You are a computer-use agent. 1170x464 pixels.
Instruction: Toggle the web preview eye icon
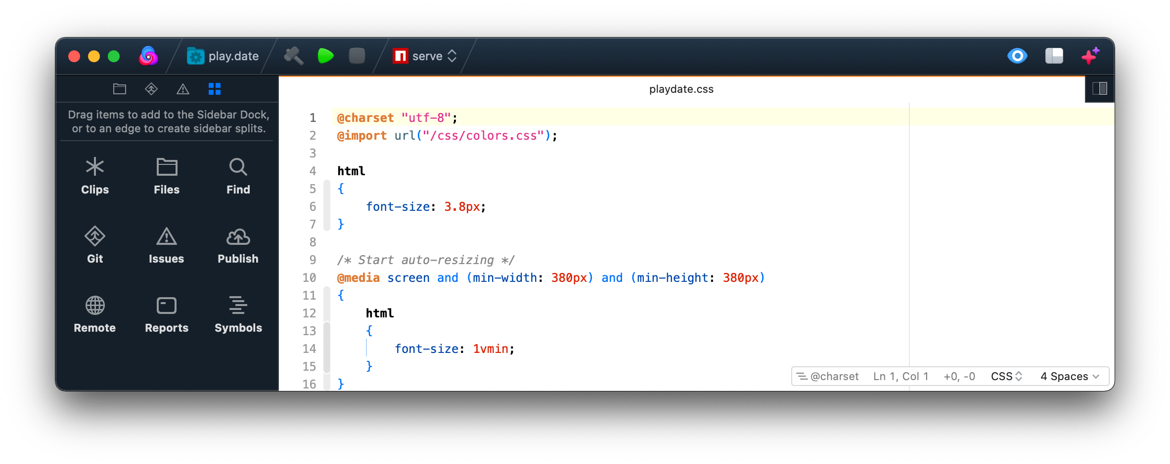[1017, 56]
